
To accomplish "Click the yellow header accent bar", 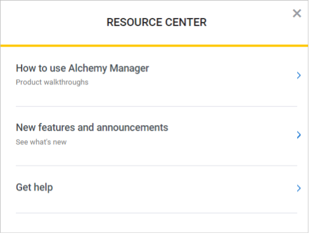I will pos(154,46).
